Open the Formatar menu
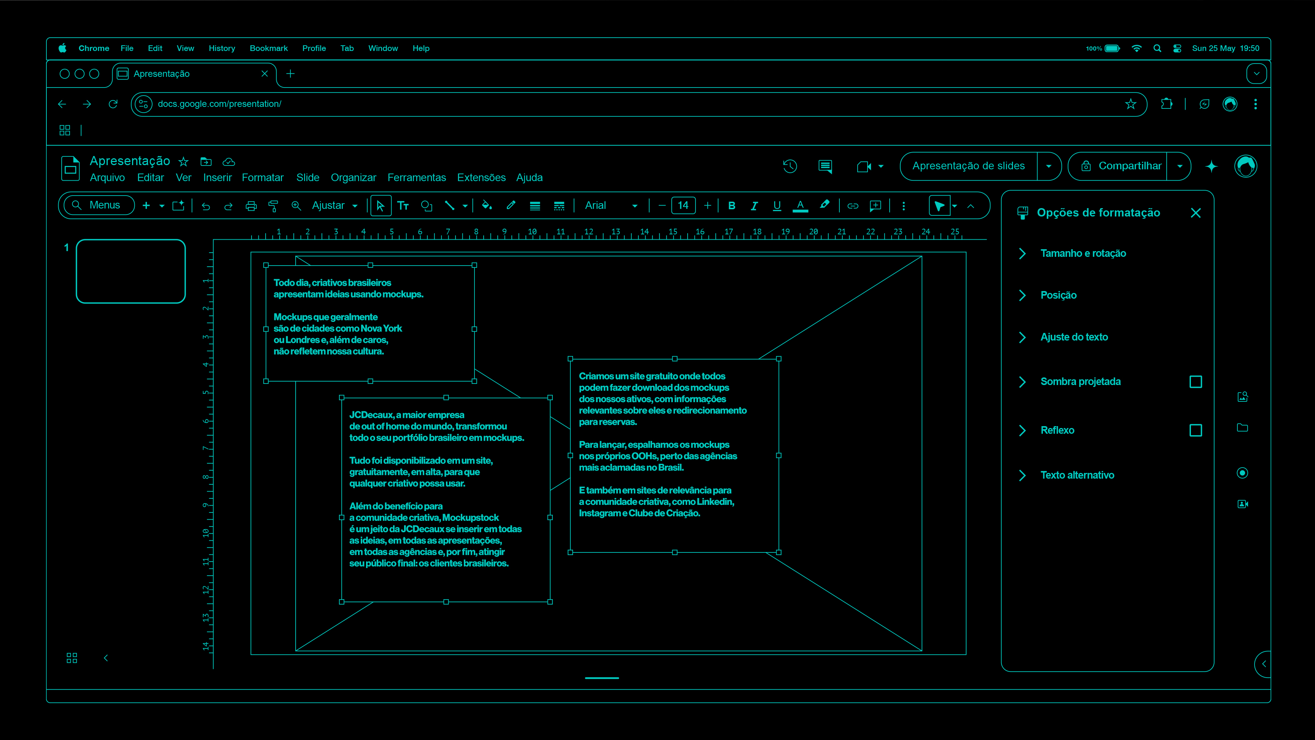The height and width of the screenshot is (740, 1315). click(x=263, y=178)
